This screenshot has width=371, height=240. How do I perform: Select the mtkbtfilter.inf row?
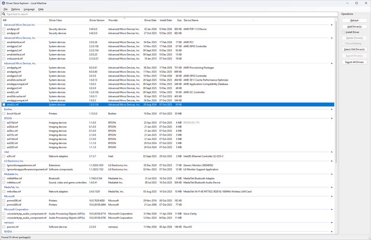point(168,178)
